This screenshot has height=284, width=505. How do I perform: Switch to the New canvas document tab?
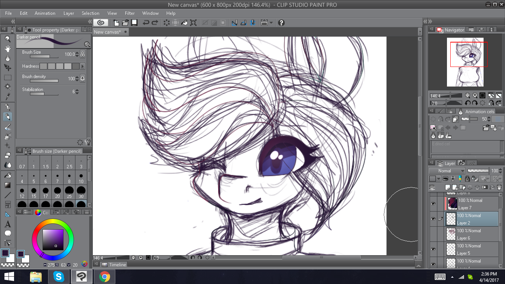click(107, 32)
